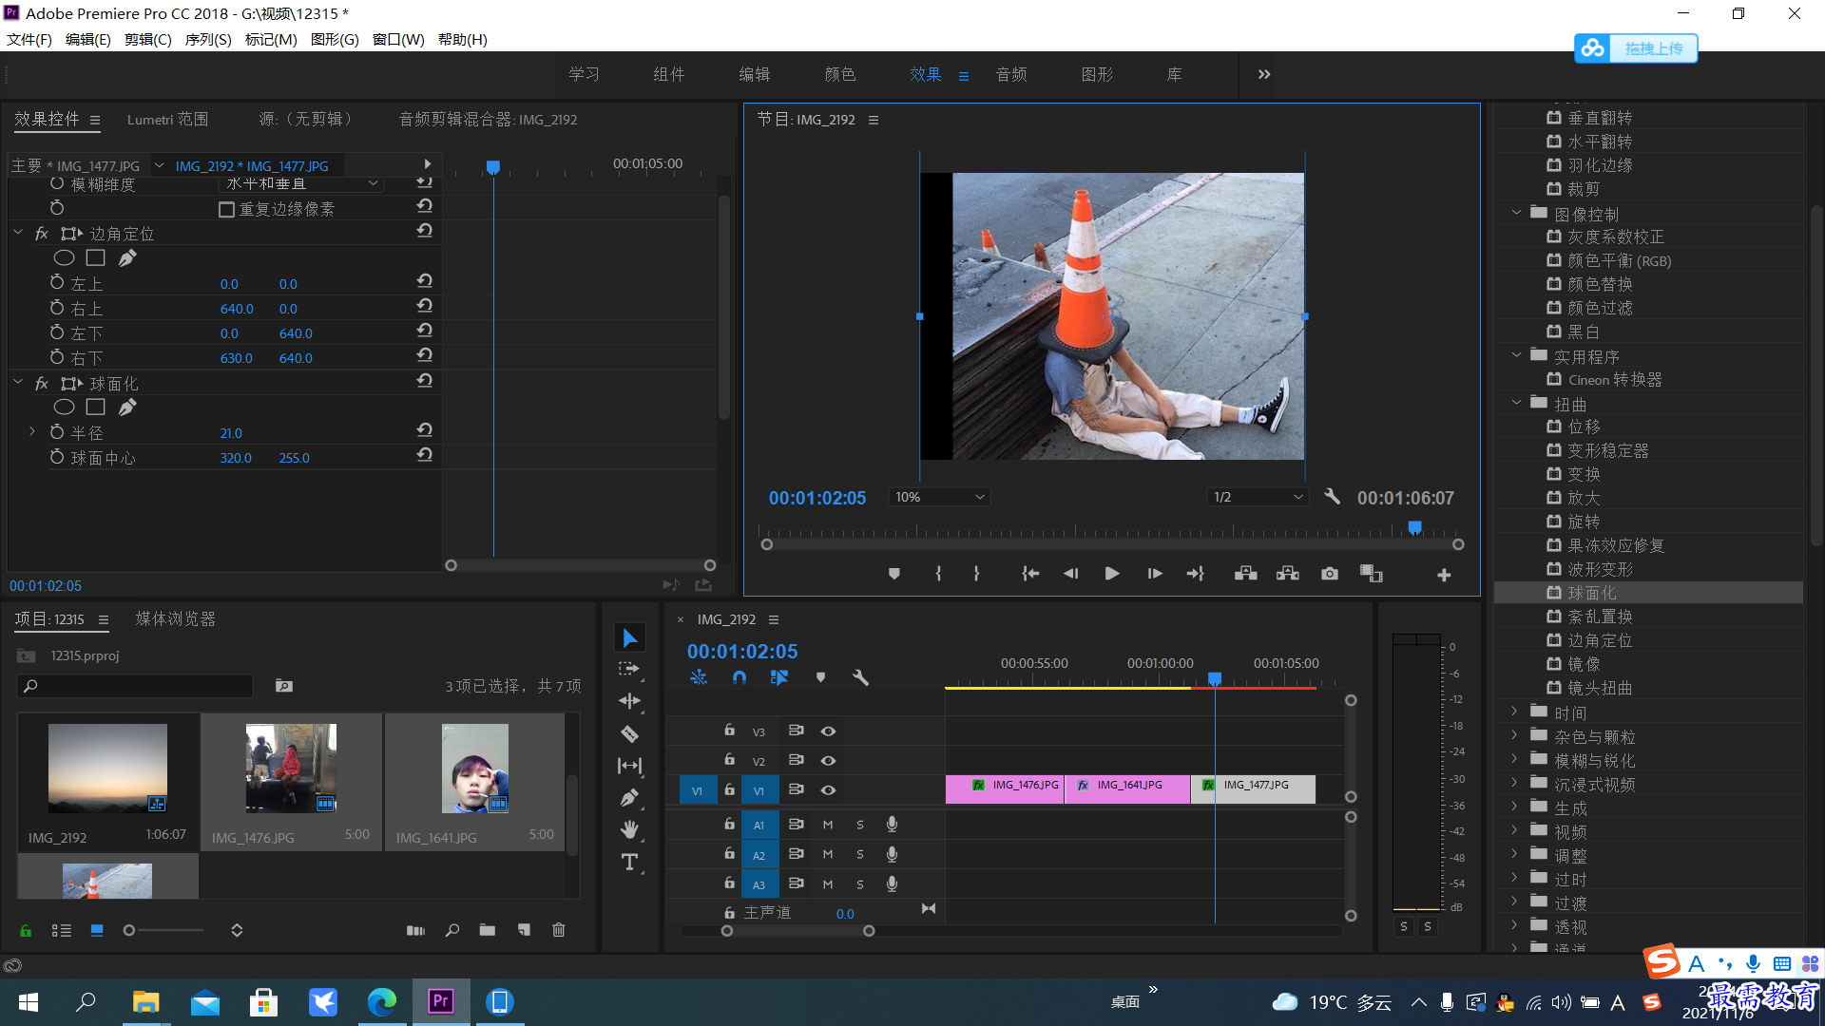Open 序列(S) menu

click(x=208, y=39)
